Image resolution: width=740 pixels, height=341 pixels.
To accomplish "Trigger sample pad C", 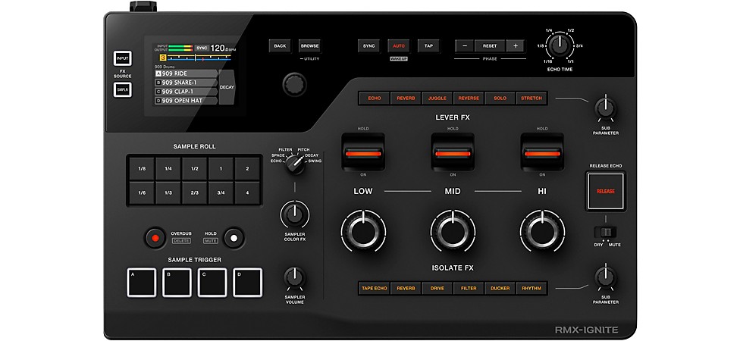I will coord(212,283).
